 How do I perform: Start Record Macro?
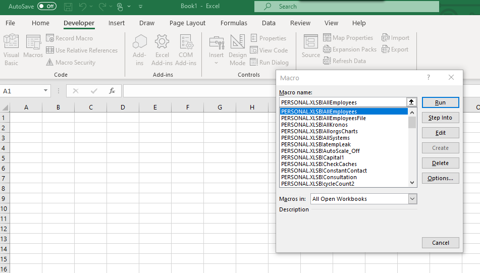pyautogui.click(x=70, y=38)
